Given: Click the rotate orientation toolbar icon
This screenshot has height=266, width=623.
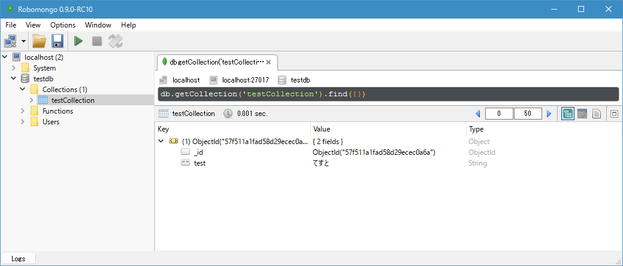Looking at the screenshot, I should pyautogui.click(x=116, y=41).
